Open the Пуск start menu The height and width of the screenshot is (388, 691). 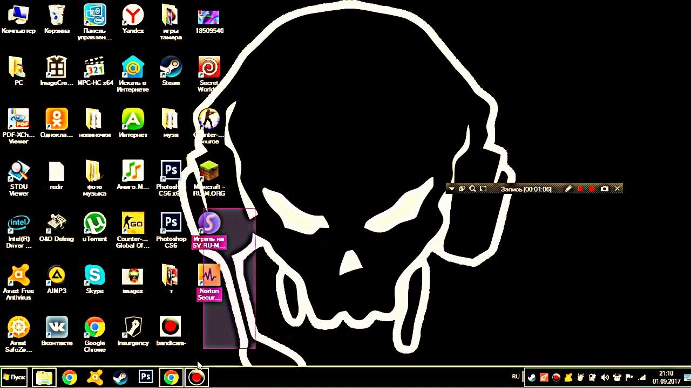(x=14, y=377)
